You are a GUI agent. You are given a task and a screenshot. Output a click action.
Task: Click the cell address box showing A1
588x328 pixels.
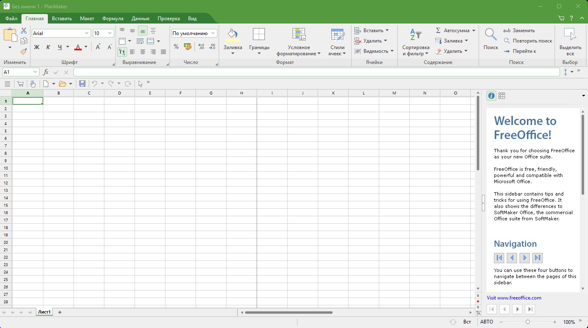pos(17,72)
